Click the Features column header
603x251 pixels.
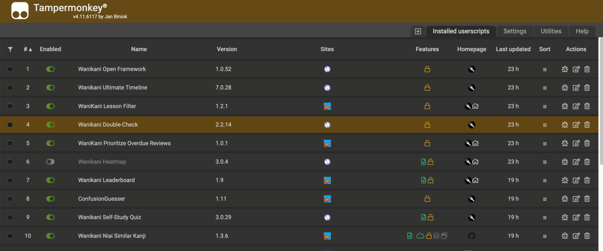coord(427,49)
